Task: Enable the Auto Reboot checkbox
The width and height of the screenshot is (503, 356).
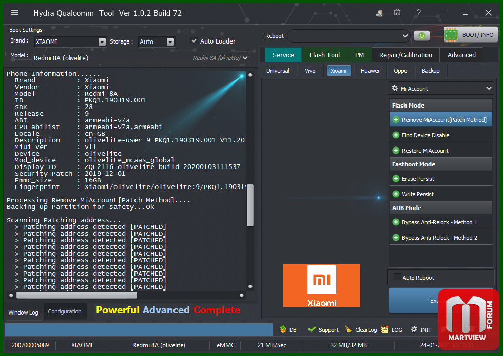Action: 397,277
